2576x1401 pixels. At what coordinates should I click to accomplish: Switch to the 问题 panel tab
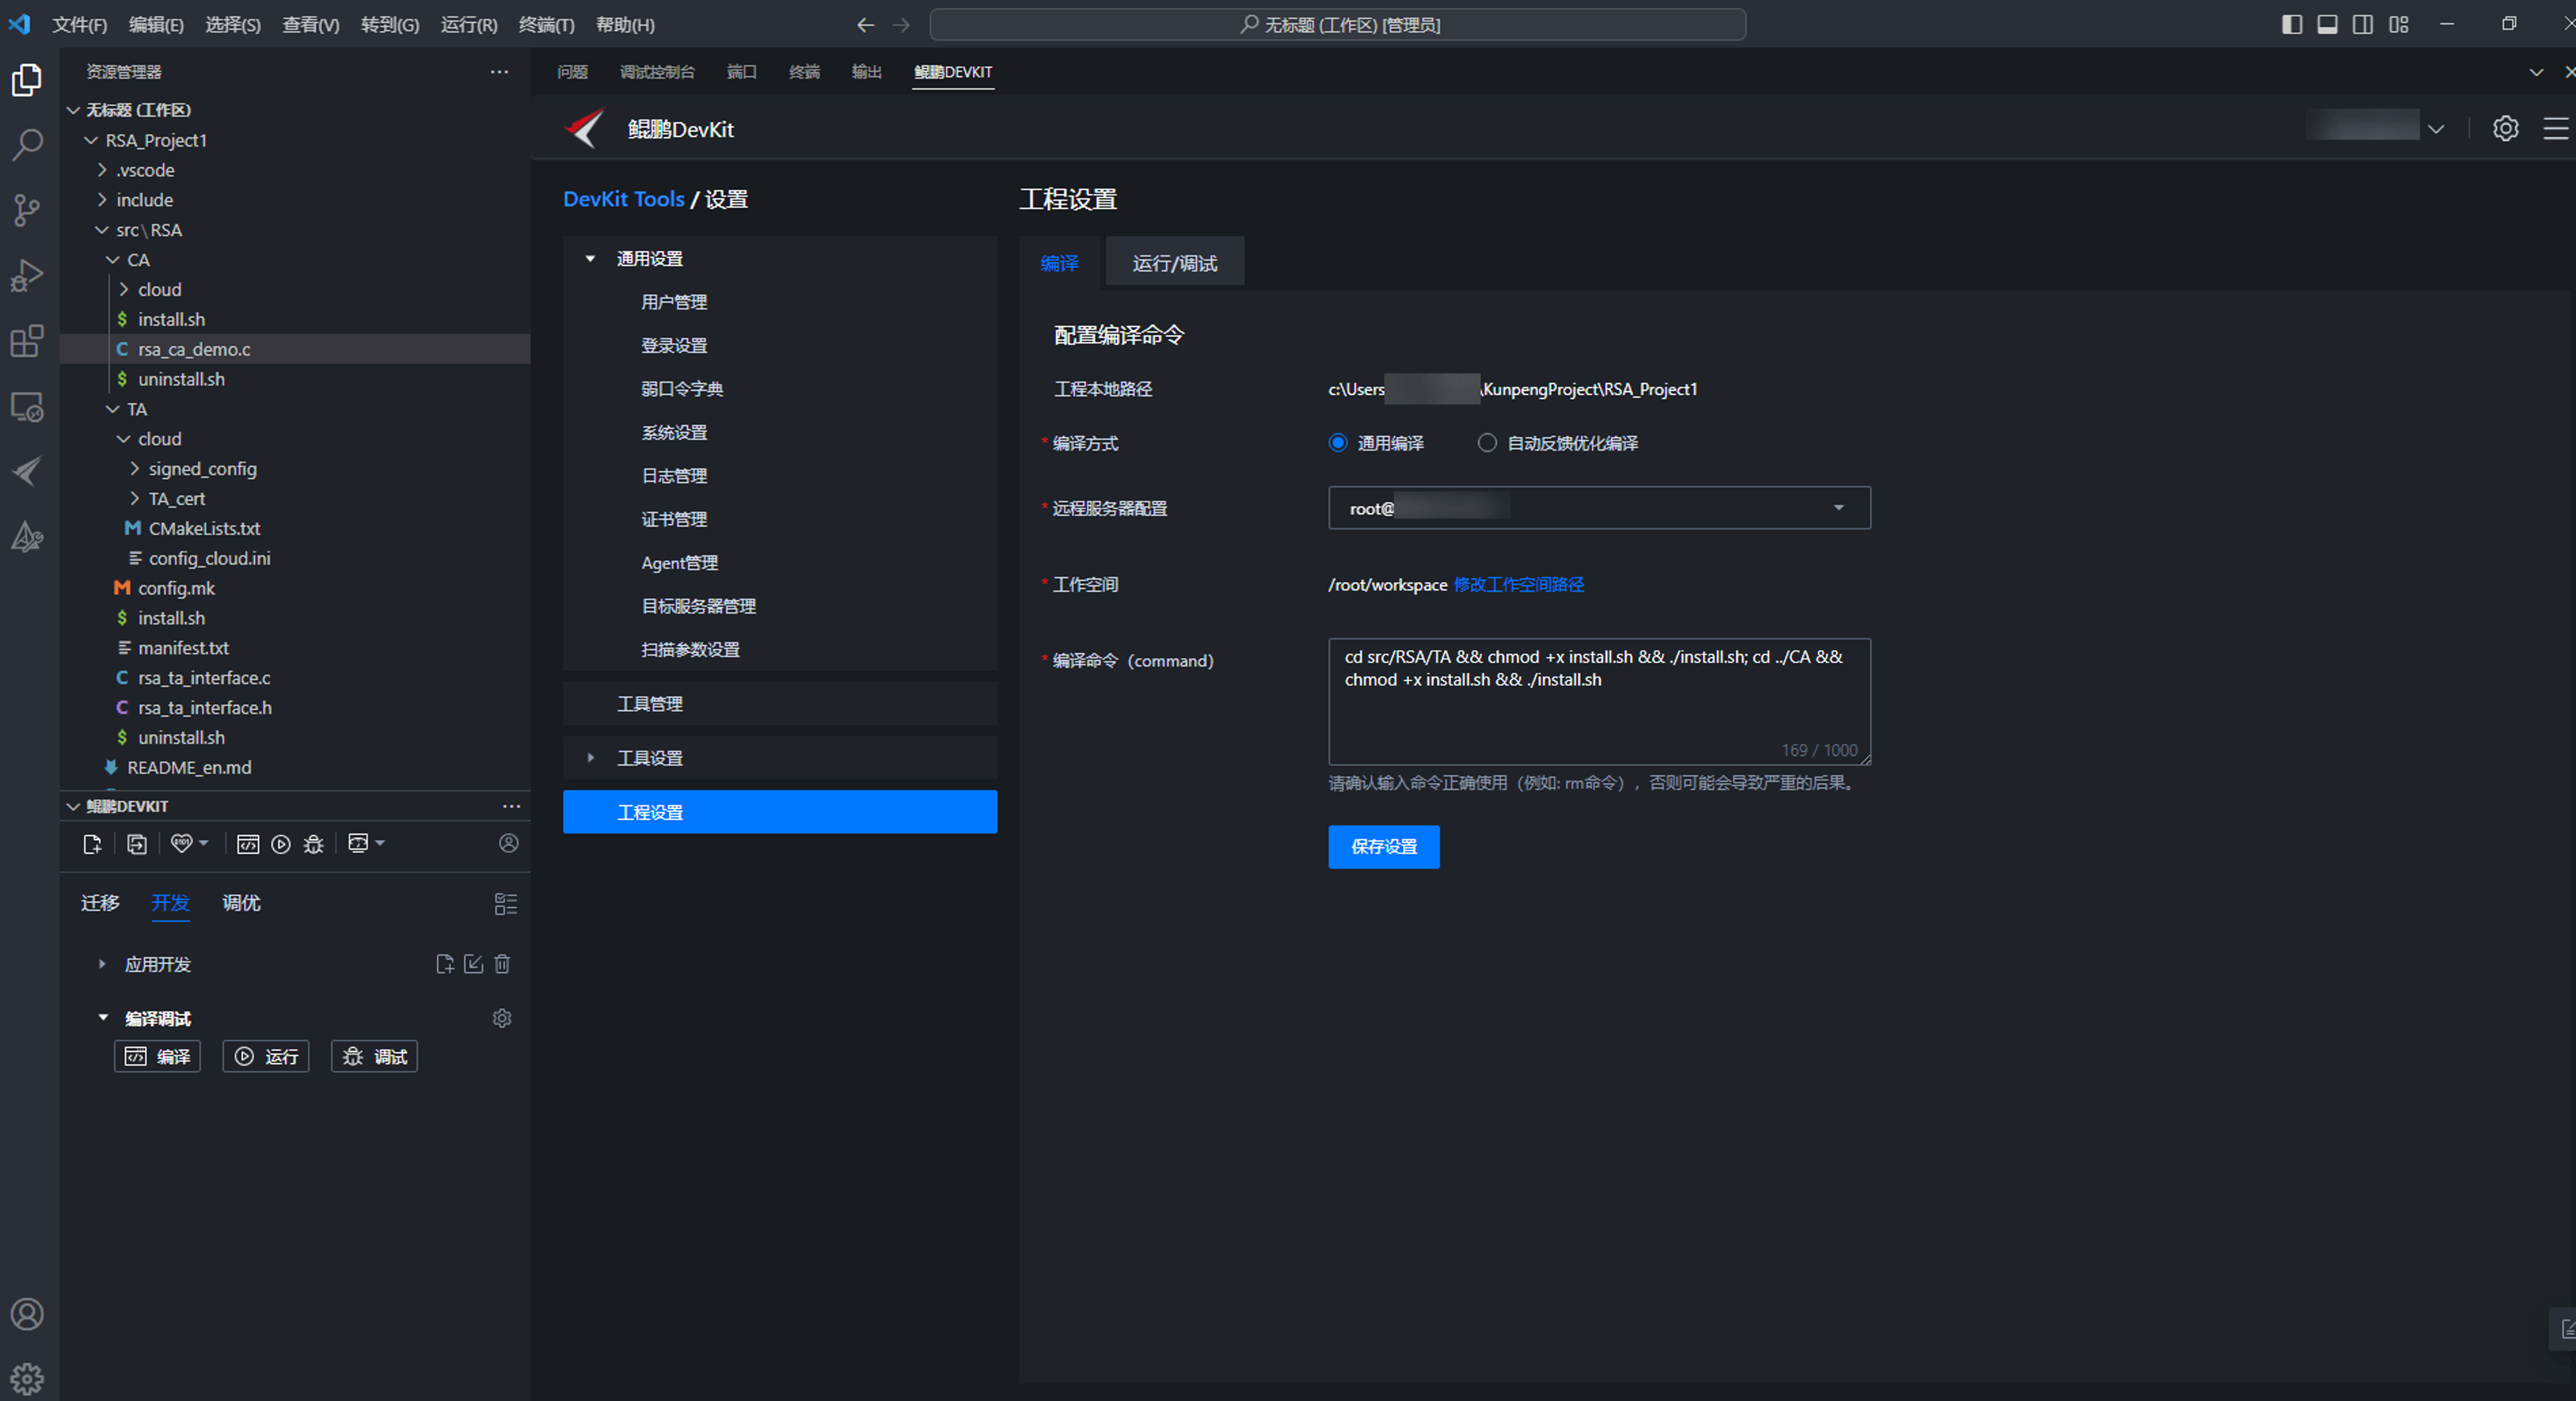[572, 72]
